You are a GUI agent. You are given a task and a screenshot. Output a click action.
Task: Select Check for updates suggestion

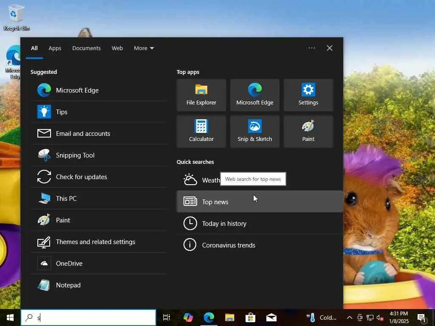pyautogui.click(x=99, y=177)
